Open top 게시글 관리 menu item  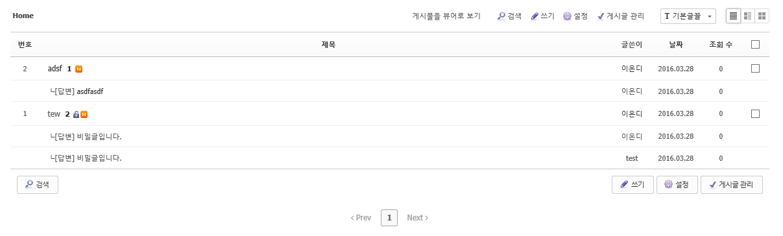click(x=621, y=16)
